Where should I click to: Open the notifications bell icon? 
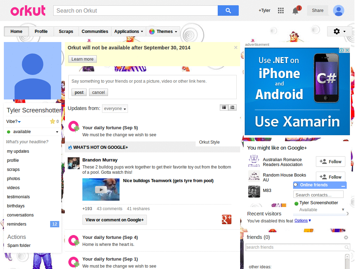coord(295,11)
